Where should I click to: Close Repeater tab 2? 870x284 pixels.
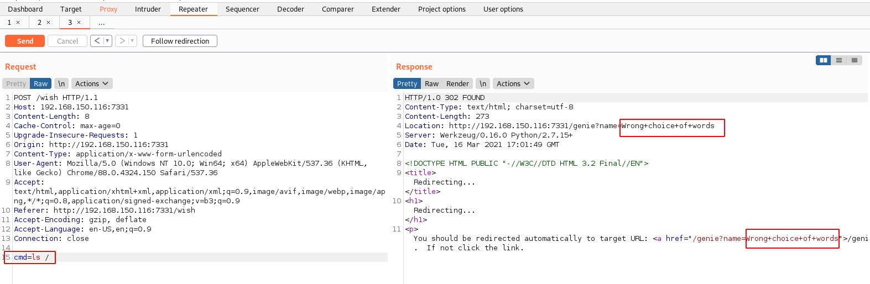click(49, 23)
